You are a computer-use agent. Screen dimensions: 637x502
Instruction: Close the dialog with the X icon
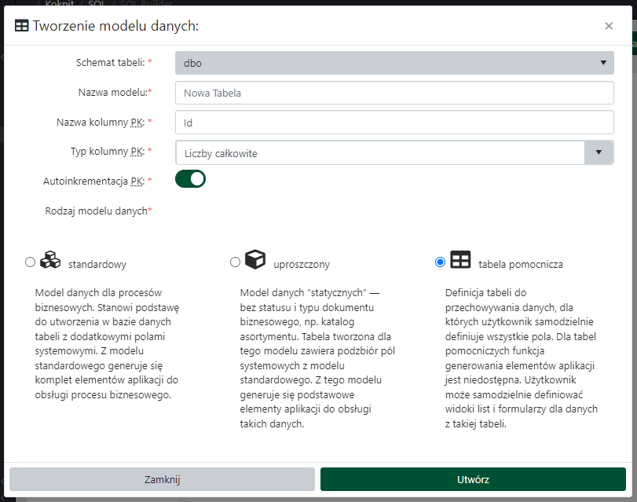609,26
